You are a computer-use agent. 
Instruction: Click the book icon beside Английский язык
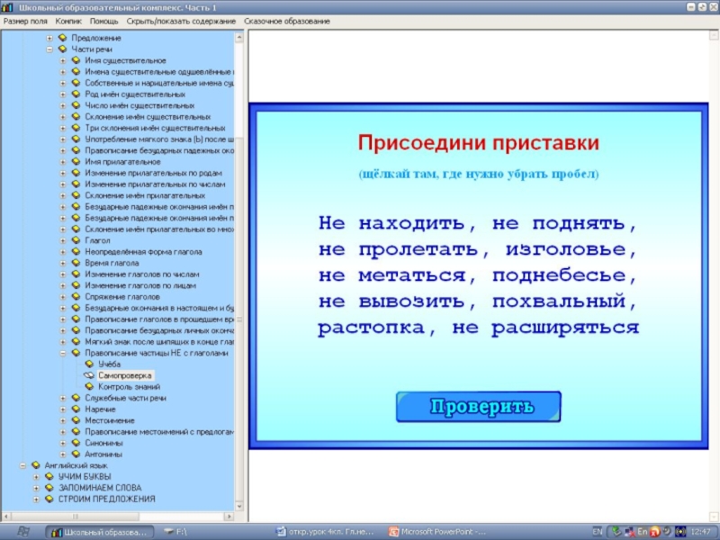pos(36,465)
